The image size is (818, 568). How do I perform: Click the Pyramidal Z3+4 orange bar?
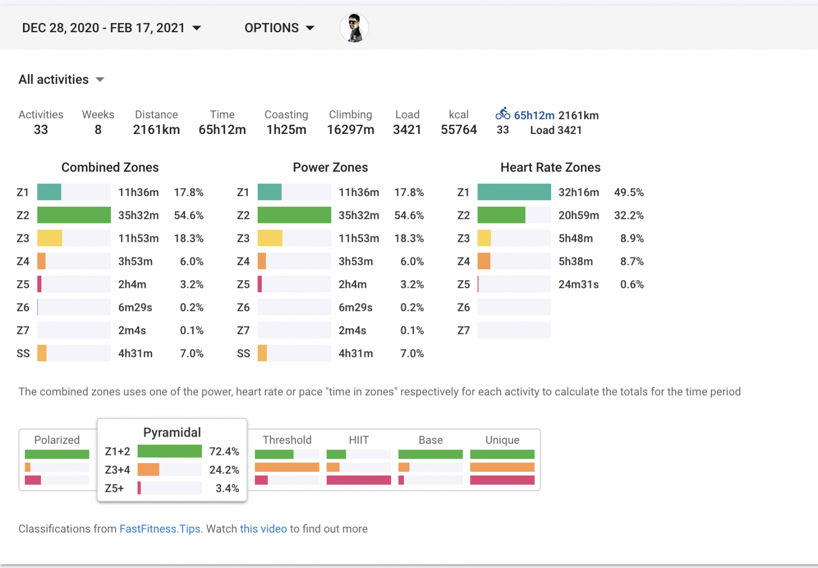pos(148,470)
